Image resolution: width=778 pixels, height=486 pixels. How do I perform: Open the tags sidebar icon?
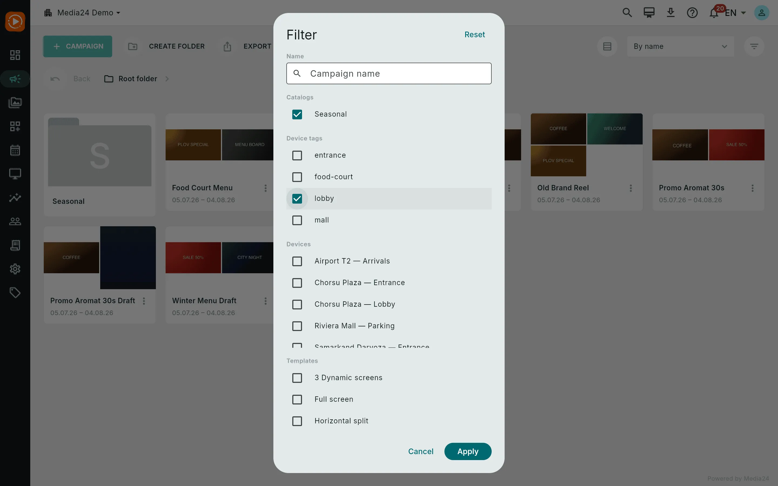point(15,293)
